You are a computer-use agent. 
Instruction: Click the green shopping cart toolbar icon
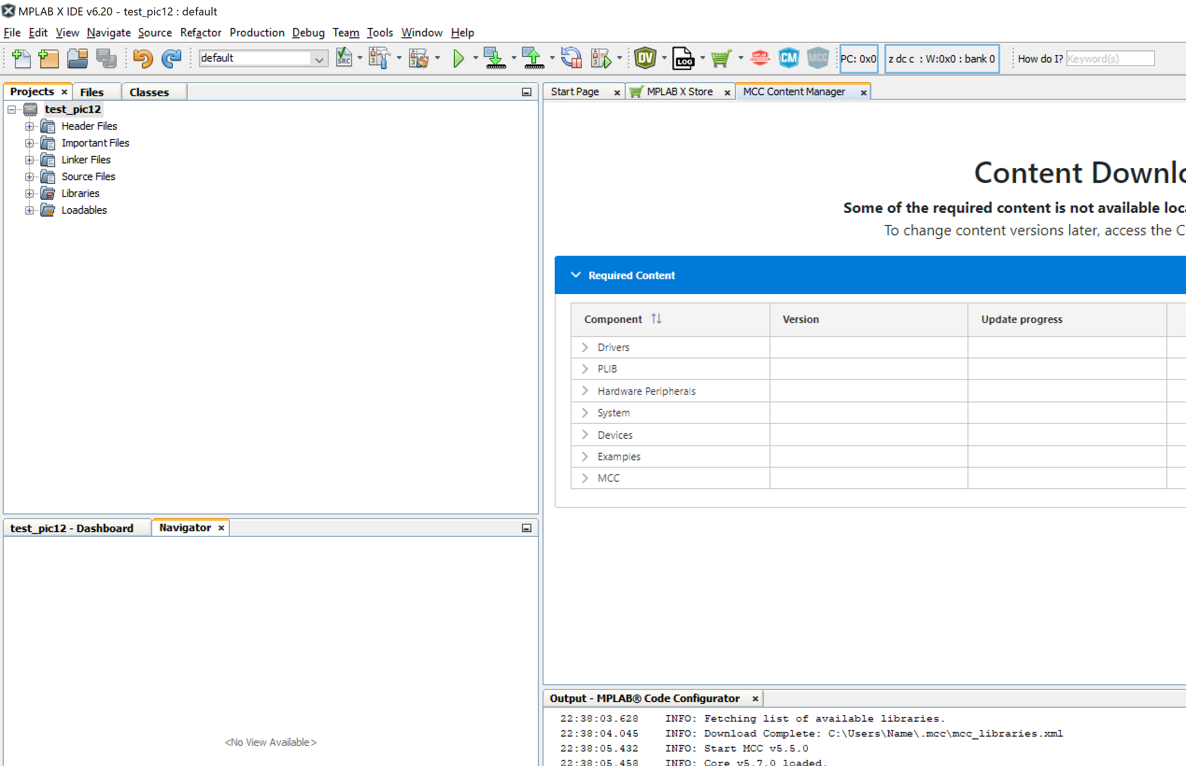click(x=721, y=58)
